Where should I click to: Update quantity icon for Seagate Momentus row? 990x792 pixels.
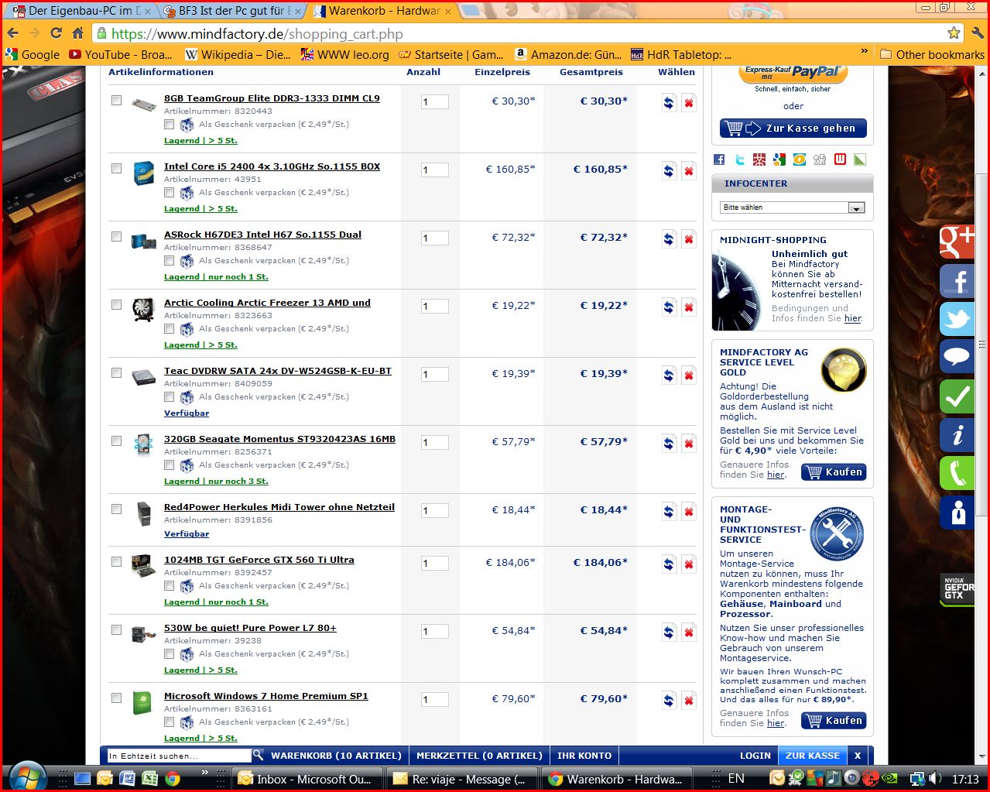point(669,443)
